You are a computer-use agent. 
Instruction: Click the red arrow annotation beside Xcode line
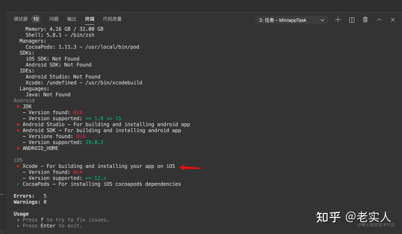point(190,168)
